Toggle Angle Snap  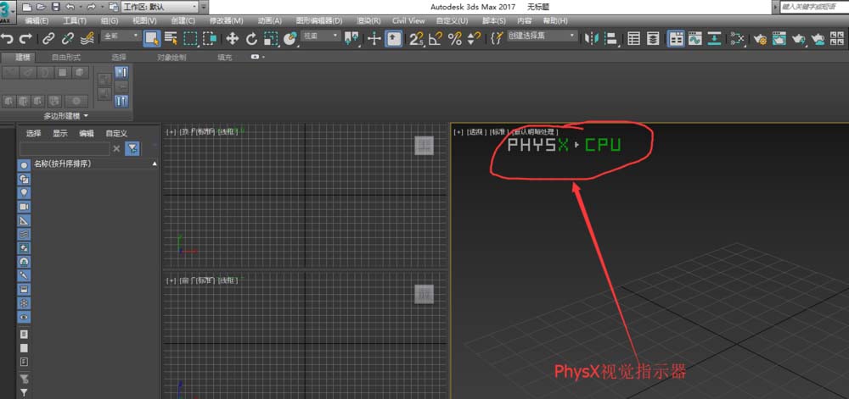click(436, 38)
